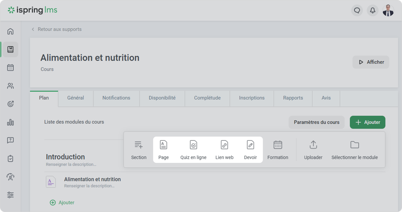Screen dimensions: 402x212
Task: Open Paramètres du cours
Action: (x=316, y=122)
